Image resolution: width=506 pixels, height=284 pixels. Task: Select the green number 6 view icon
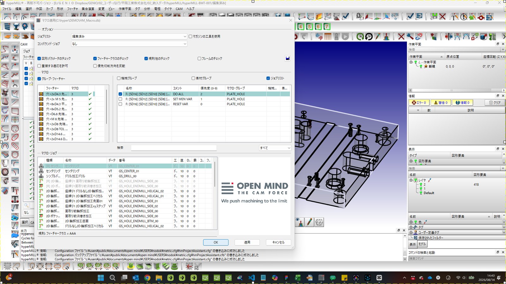click(x=318, y=27)
